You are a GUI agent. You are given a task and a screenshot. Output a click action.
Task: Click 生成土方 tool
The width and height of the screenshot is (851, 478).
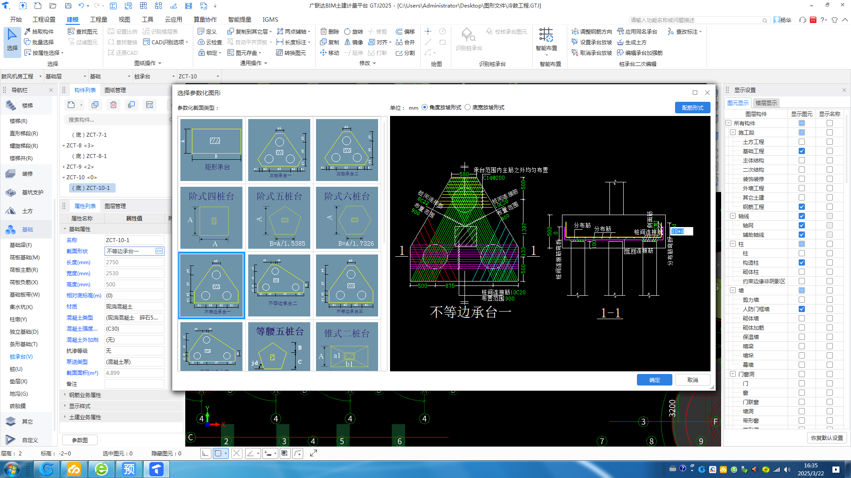(x=632, y=42)
